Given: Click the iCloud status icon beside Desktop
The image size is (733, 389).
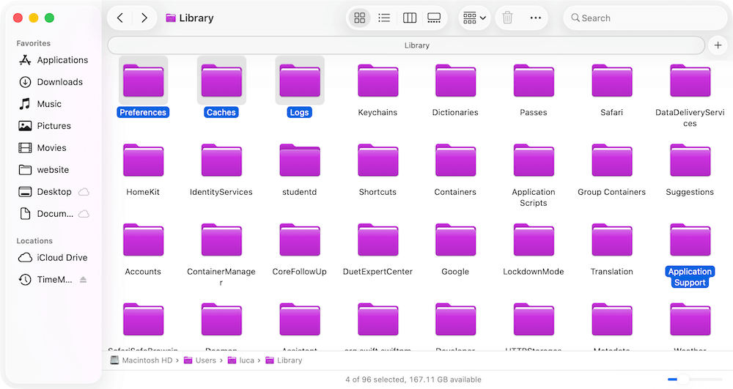Looking at the screenshot, I should point(84,192).
